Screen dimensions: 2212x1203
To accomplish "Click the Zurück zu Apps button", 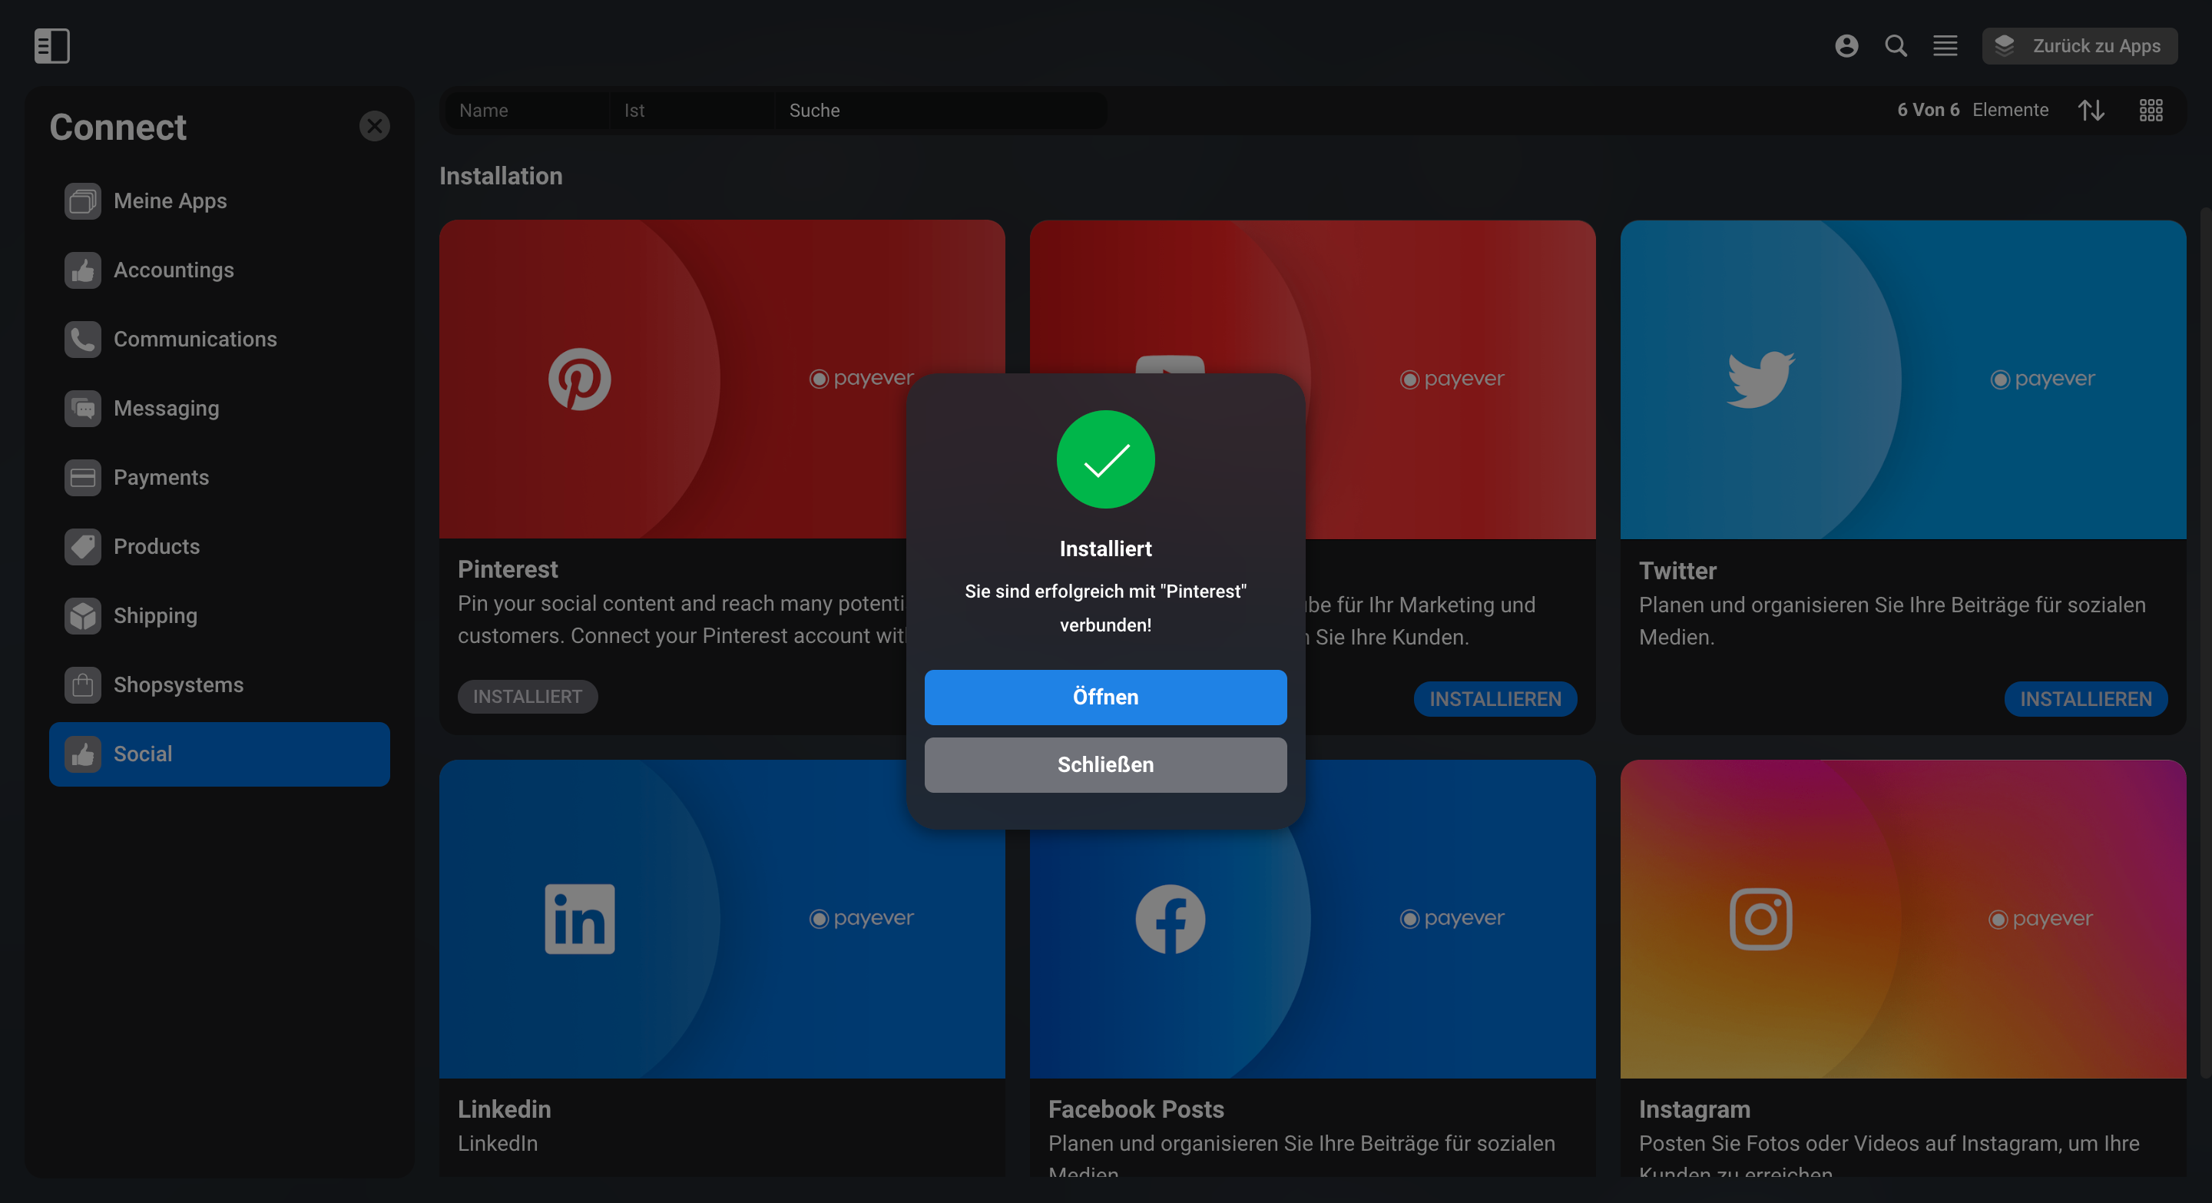I will coord(2079,45).
